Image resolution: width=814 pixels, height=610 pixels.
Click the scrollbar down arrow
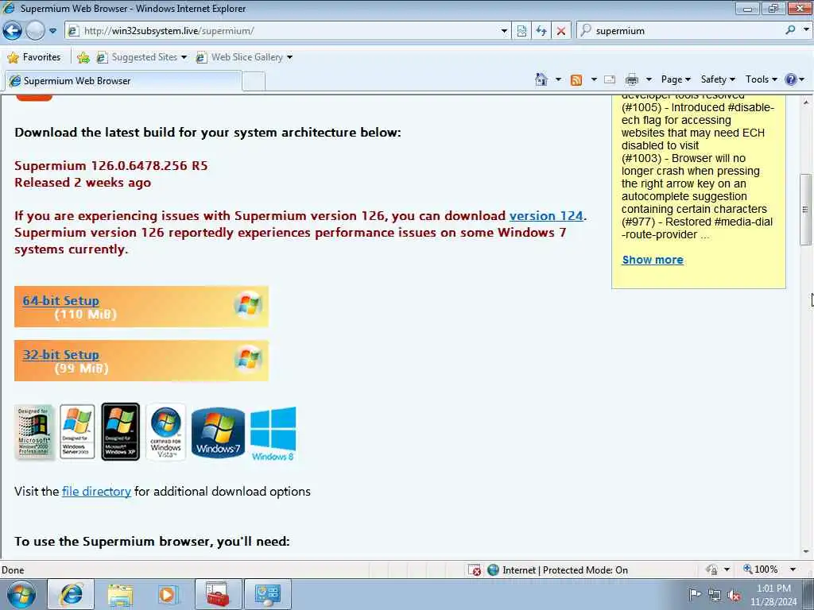(806, 552)
